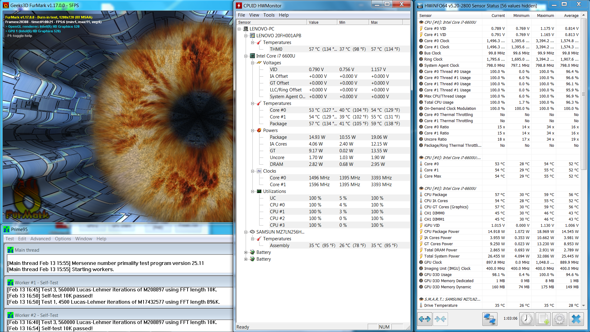Click Prime95 Main thread window icon
This screenshot has width=590, height=332.
[x=10, y=250]
